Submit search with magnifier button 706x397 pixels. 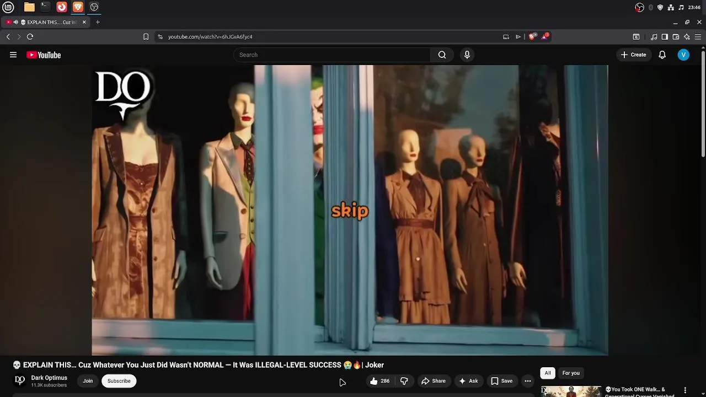coord(442,55)
